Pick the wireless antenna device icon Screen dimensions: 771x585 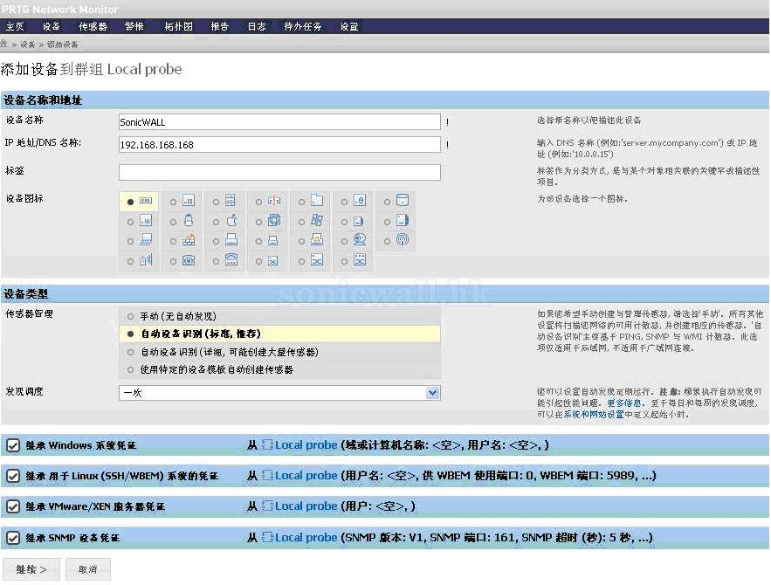pos(403,240)
